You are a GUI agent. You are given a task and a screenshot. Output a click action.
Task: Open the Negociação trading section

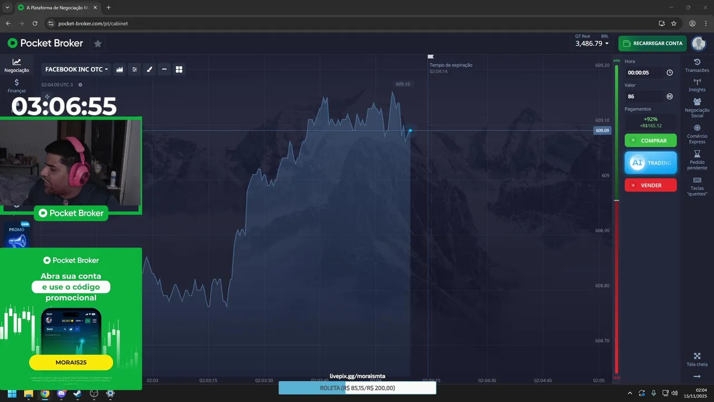17,66
